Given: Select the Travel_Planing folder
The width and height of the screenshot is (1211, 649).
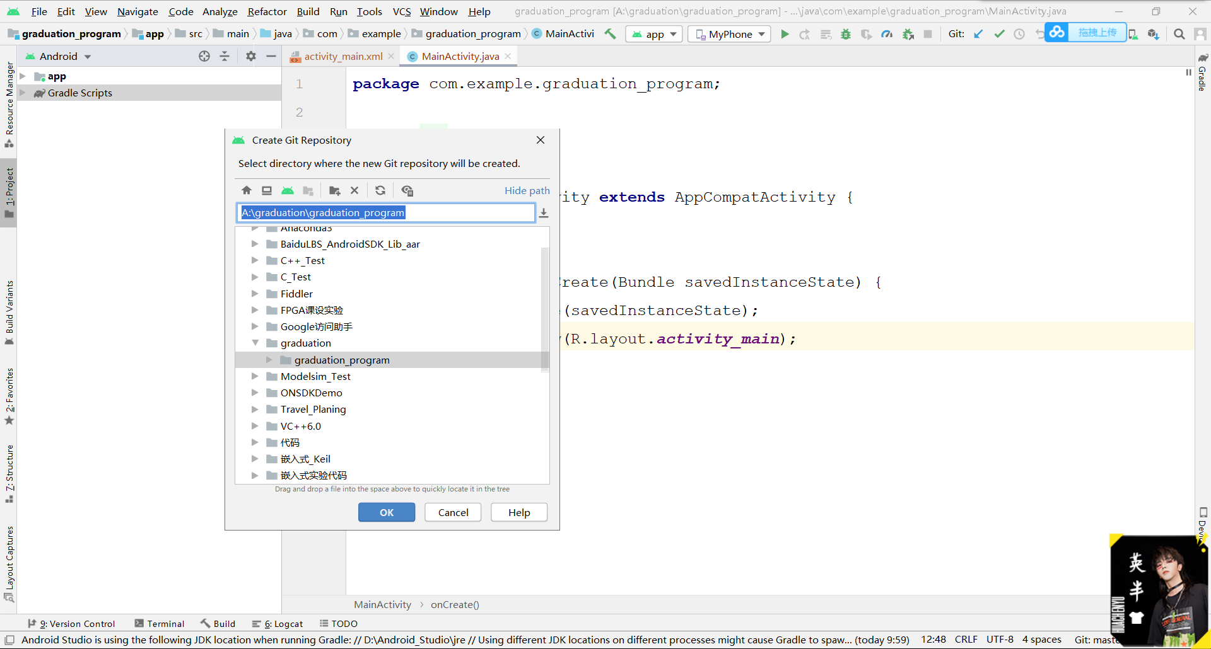Looking at the screenshot, I should point(313,409).
